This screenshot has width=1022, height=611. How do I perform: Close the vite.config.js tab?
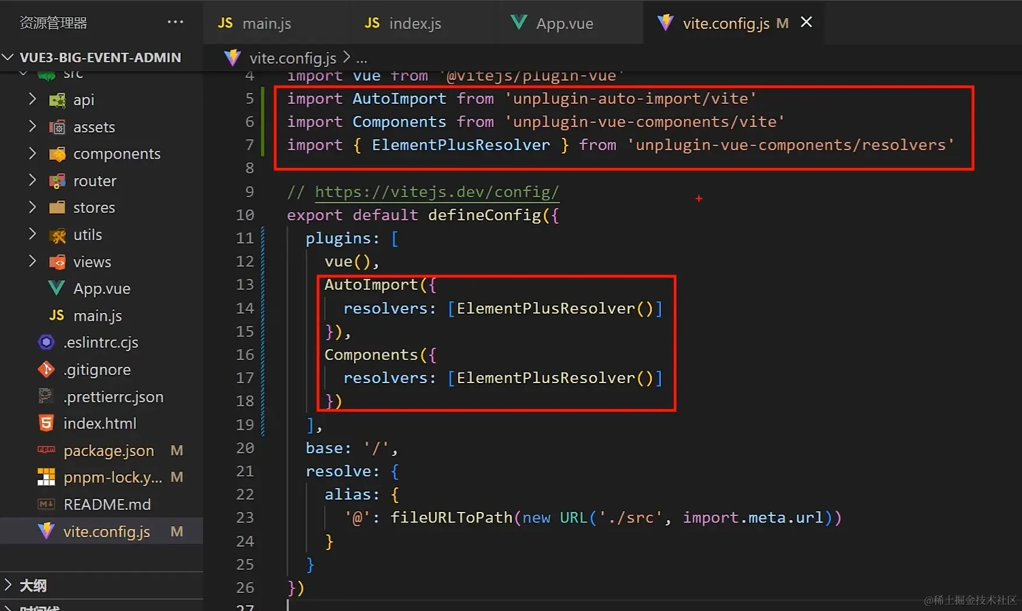[806, 22]
